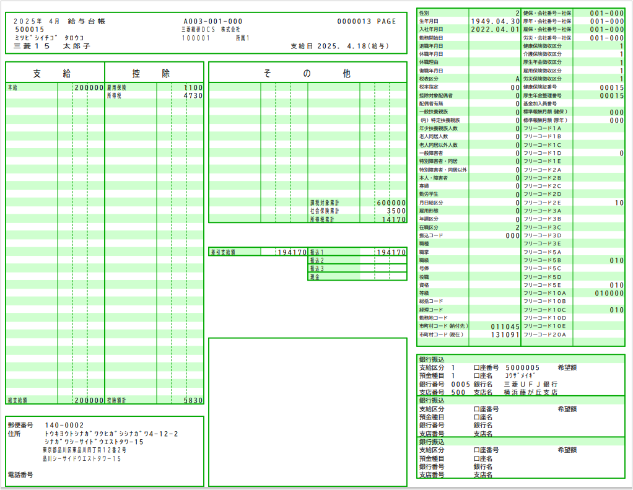
Task: Click the 課税対象累計 value 600000
Action: (x=391, y=203)
